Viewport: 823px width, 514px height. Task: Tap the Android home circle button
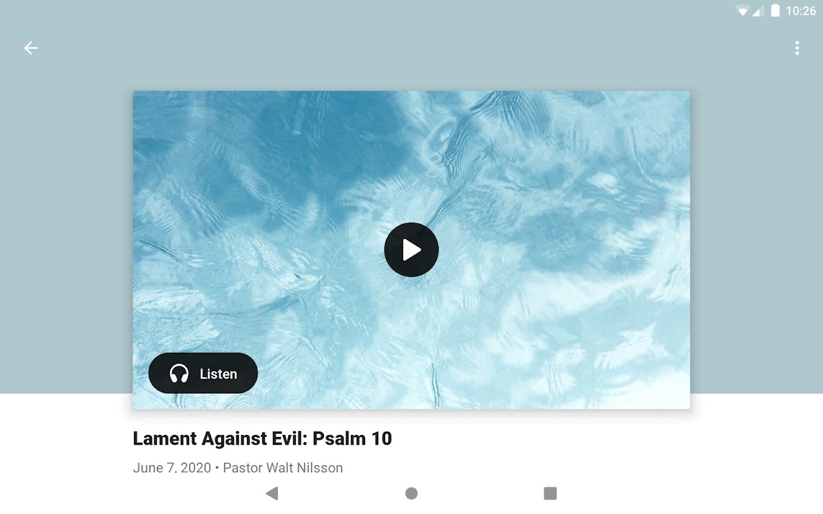[x=411, y=493]
